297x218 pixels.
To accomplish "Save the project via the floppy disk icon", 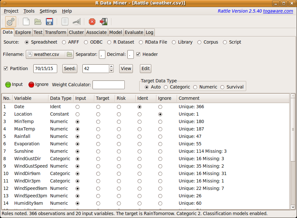I will 48,22.
